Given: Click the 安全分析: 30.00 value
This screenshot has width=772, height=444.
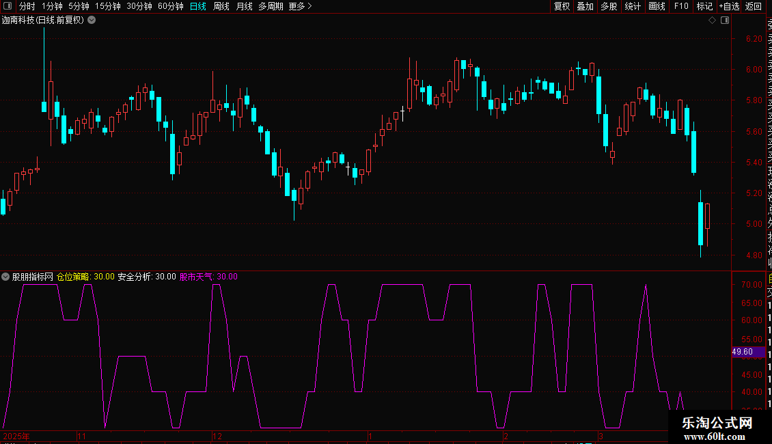Looking at the screenshot, I should point(147,277).
